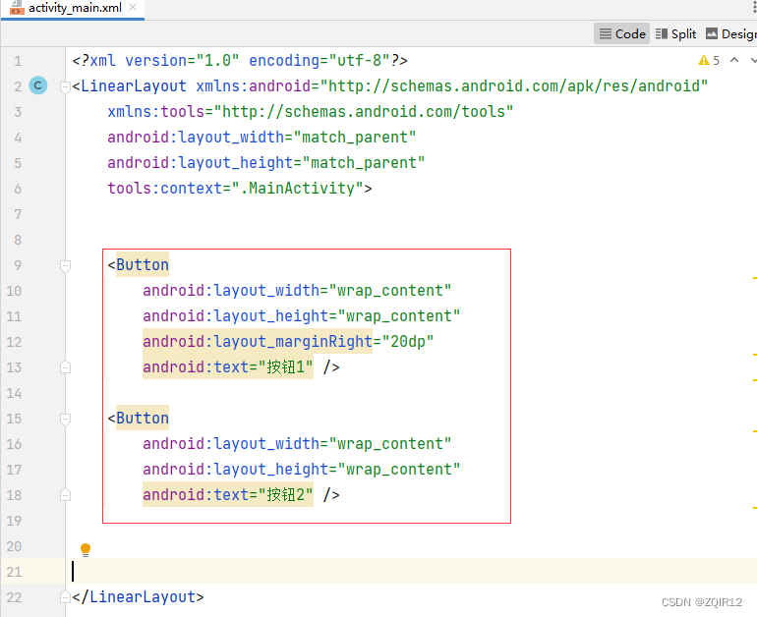Click fold end marker on line 18
The width and height of the screenshot is (757, 617).
point(65,495)
